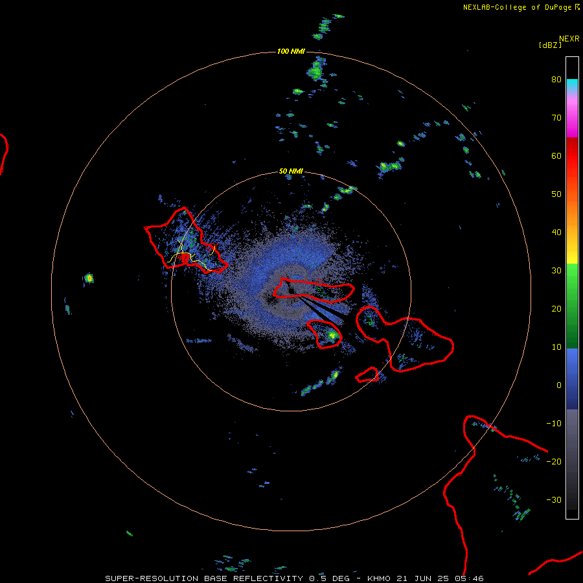
Task: Click the 0 value on the dBZ scale
Action: (x=559, y=385)
